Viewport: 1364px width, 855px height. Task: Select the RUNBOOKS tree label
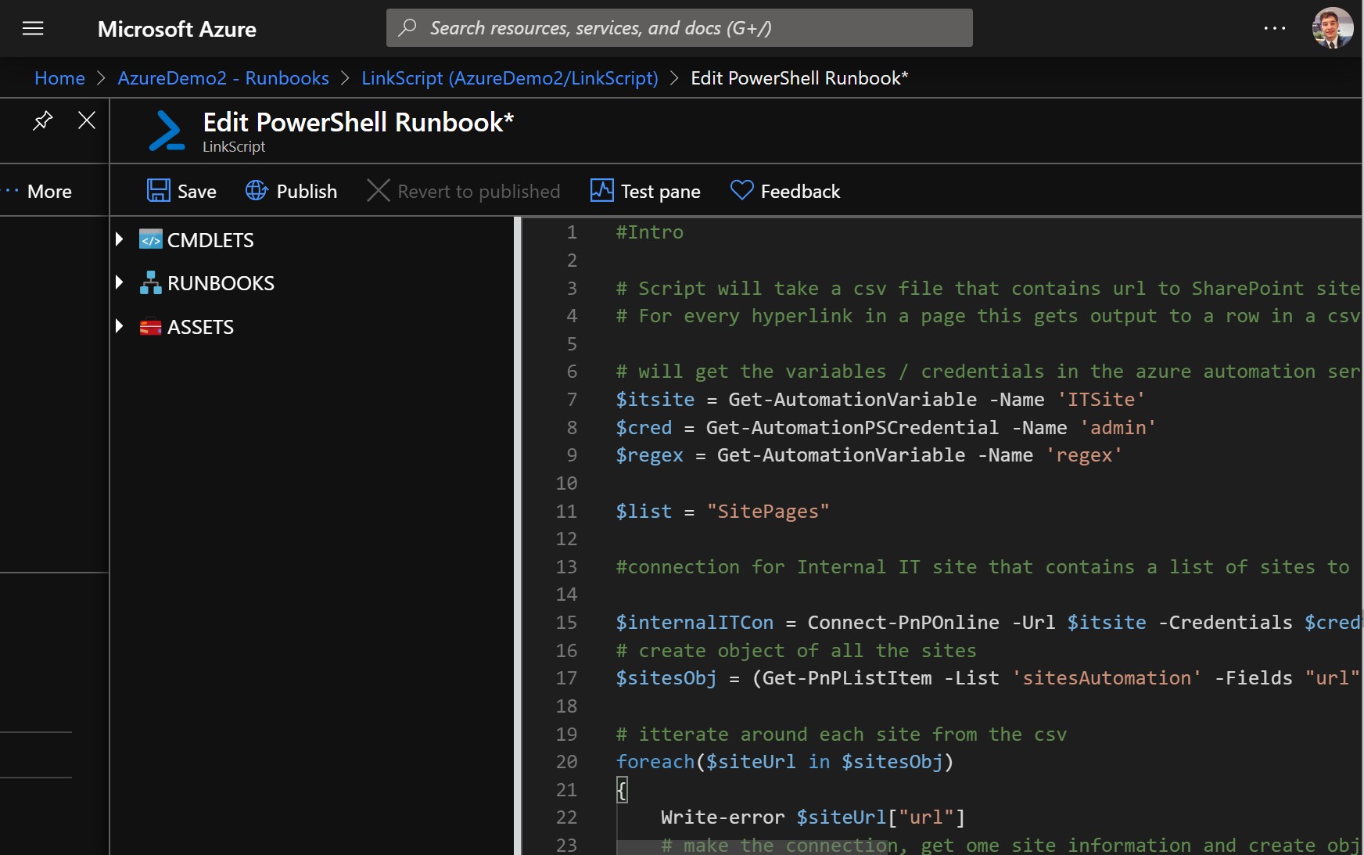221,283
